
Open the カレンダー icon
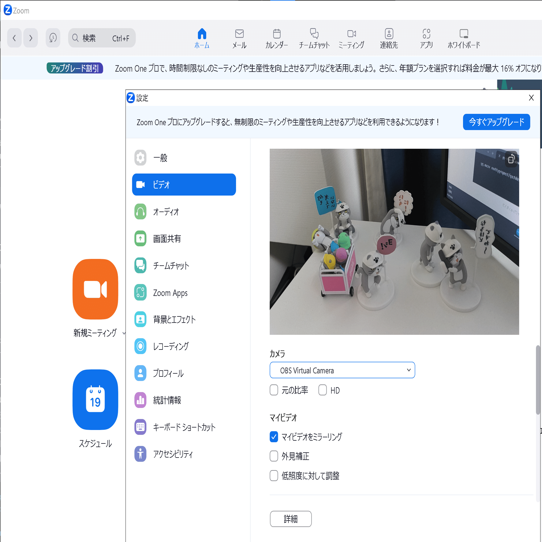276,37
